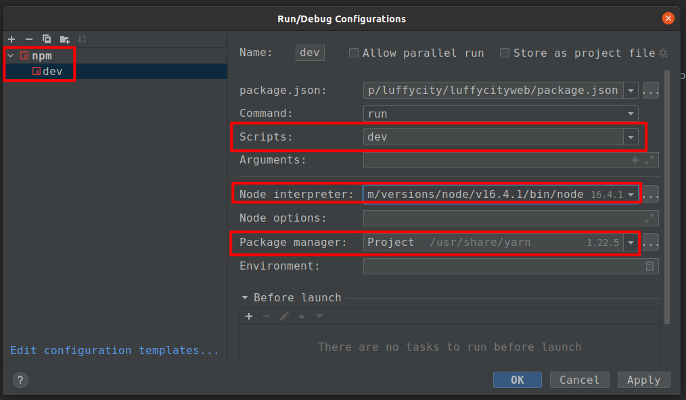686x400 pixels.
Task: Open Edit configuration templates link
Action: (114, 351)
